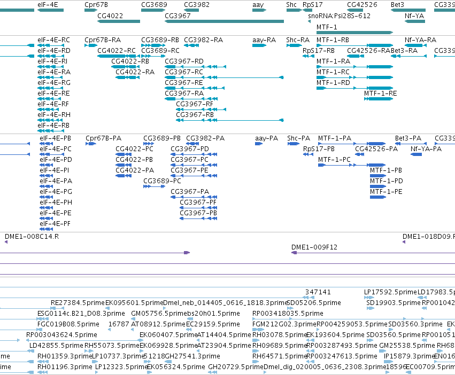Screen dimensions: 455x375
Task: Click the Shc-PA protein label
Action: click(298, 138)
